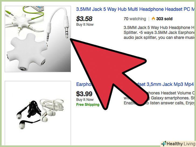Click the Healthy Living watermark text
Viewport: 196px width, 147px height.
(181, 144)
